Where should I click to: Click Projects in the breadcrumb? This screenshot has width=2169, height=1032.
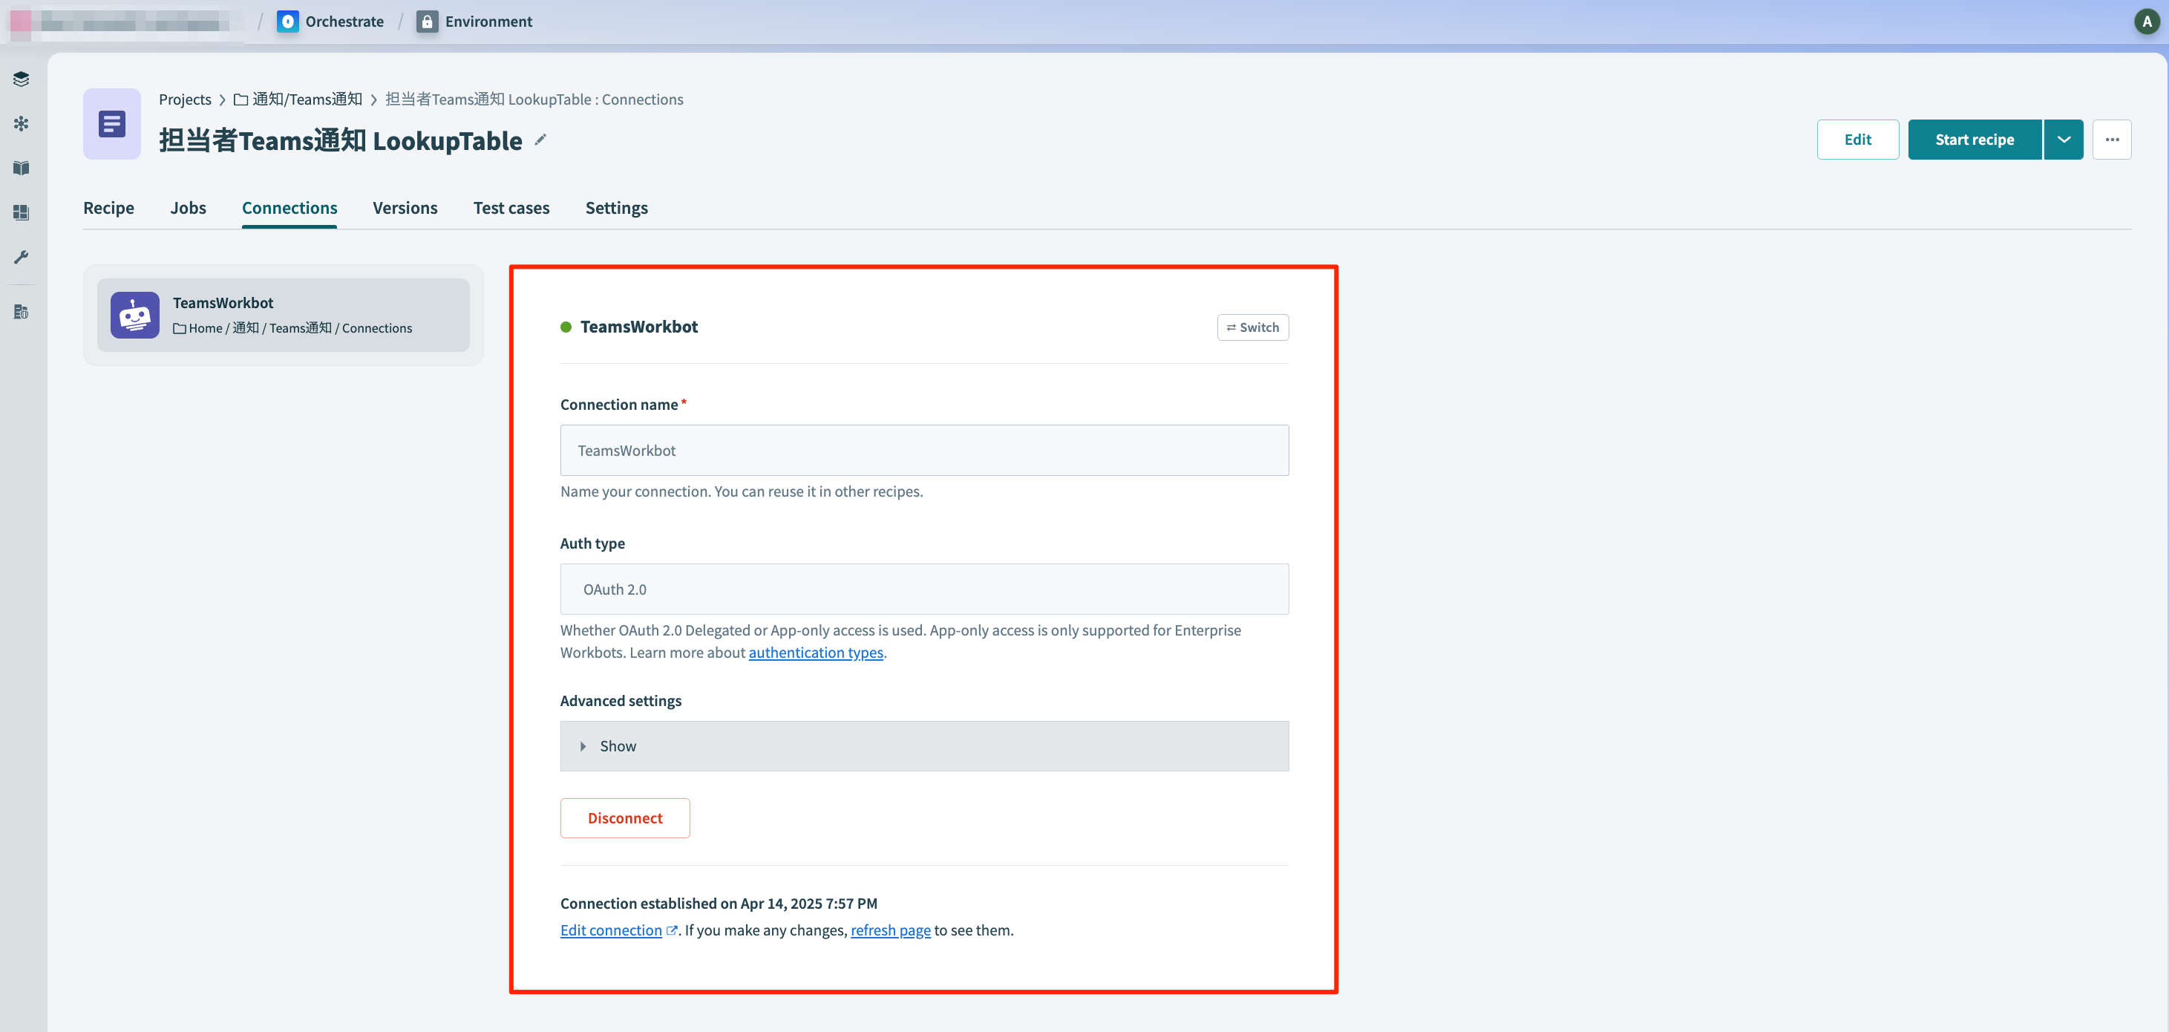click(184, 99)
